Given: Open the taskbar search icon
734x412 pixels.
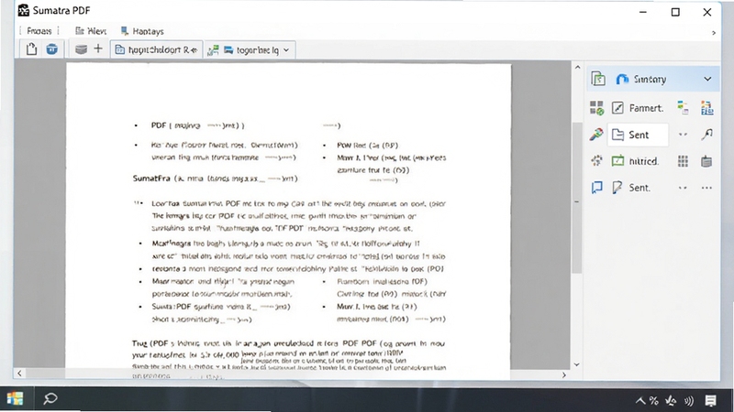Looking at the screenshot, I should coord(50,399).
